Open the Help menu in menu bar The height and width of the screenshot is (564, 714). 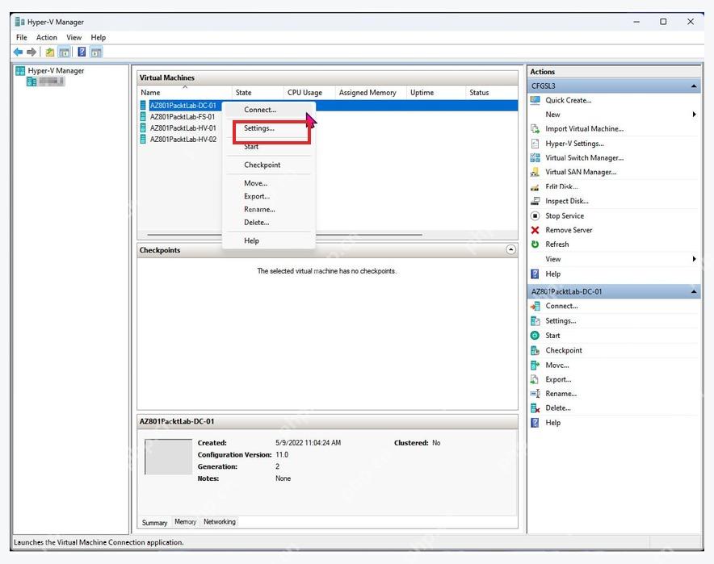[x=98, y=37]
